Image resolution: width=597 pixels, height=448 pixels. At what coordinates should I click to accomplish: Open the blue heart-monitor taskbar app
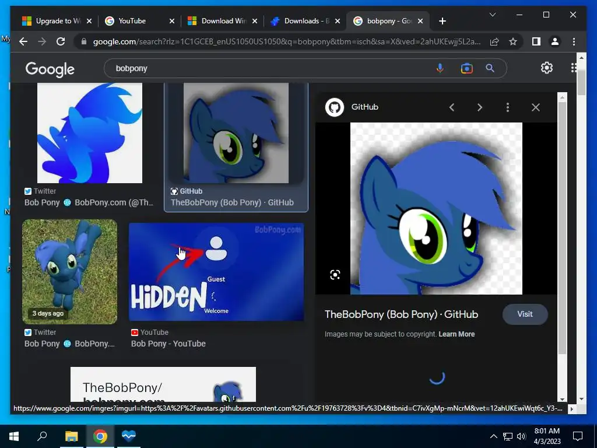click(x=129, y=436)
